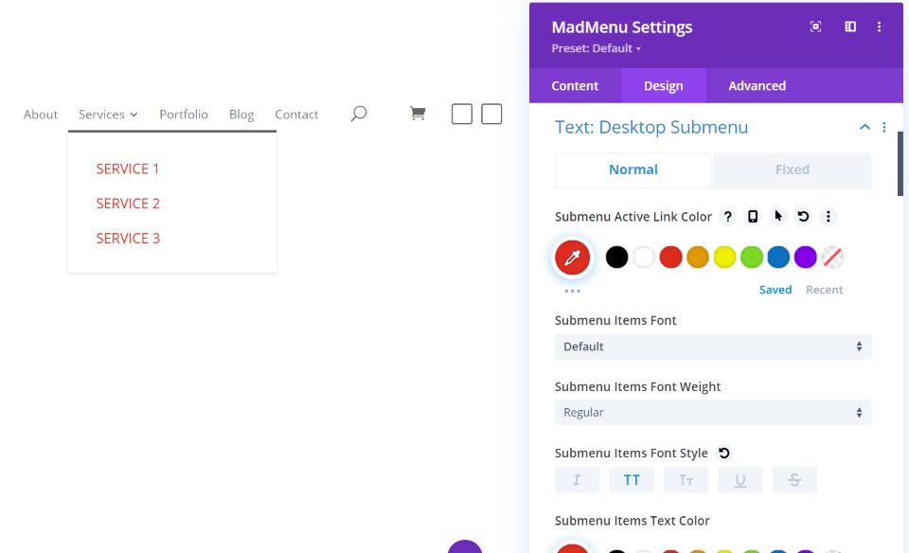Screen dimensions: 909x553
Task: Choose the yellow color swatch
Action: [724, 258]
